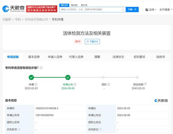Screen dimensions: 173x134
Task: Click the expiry date 2043-02-03
Action: pos(138,88)
